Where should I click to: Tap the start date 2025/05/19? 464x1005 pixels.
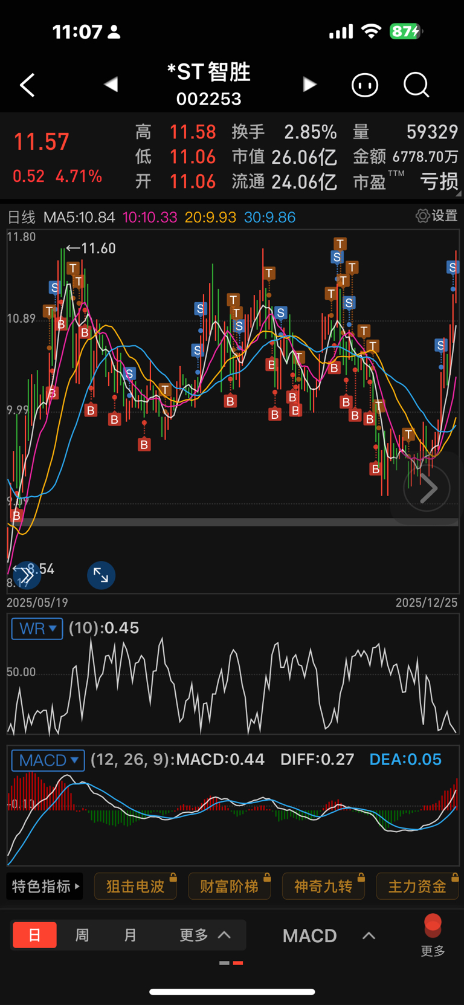(x=37, y=603)
